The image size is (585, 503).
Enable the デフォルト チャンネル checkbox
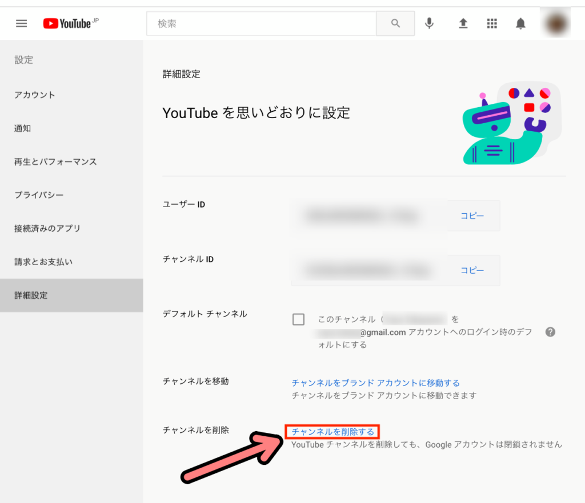pyautogui.click(x=298, y=319)
